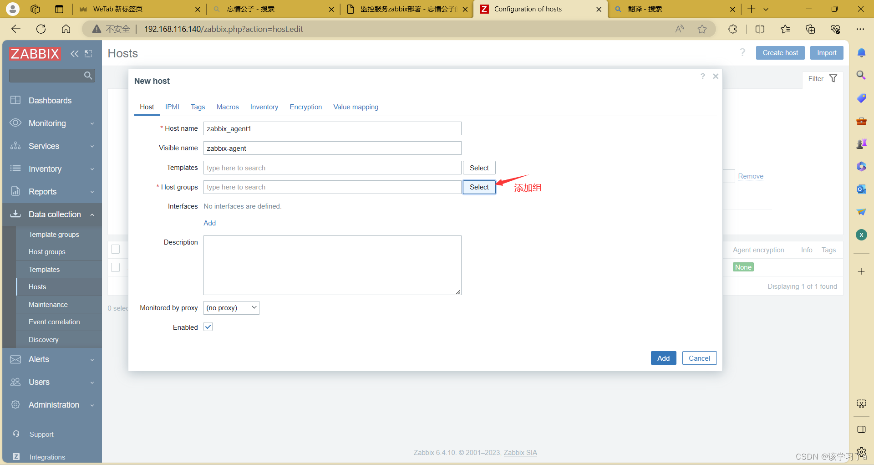Click the Support headset icon
This screenshot has height=465, width=874.
coord(16,434)
